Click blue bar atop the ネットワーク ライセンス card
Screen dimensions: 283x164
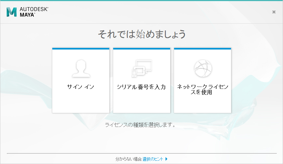[x=202, y=49]
